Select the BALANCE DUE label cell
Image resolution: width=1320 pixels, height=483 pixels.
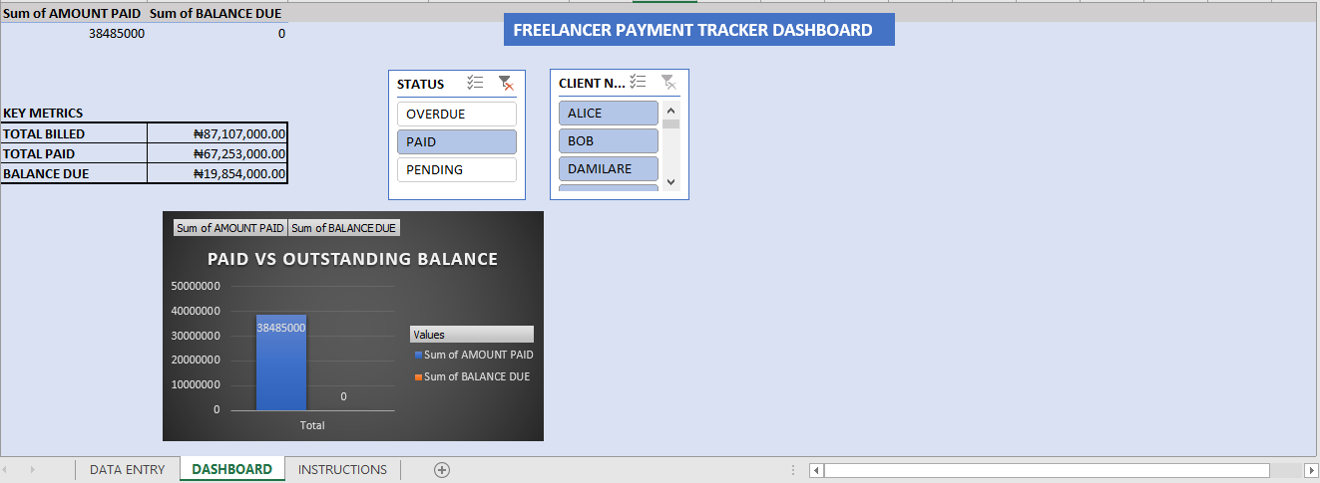point(74,173)
